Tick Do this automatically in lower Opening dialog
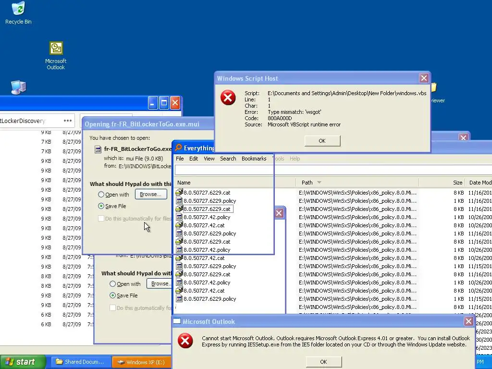The image size is (492, 369). (x=112, y=308)
